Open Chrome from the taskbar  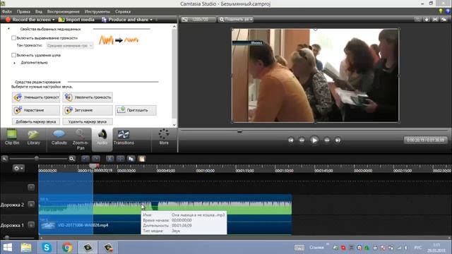tap(67, 248)
